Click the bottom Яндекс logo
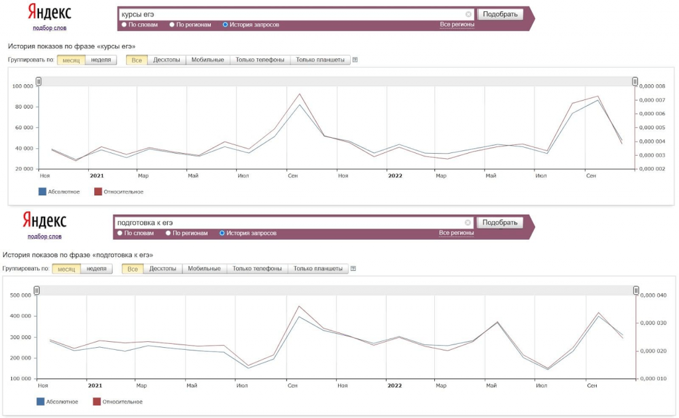 click(x=44, y=221)
